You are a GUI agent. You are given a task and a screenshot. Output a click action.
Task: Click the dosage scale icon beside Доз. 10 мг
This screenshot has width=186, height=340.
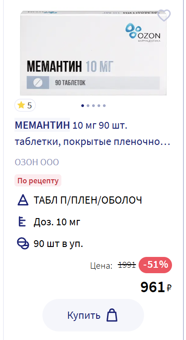coord(22,222)
